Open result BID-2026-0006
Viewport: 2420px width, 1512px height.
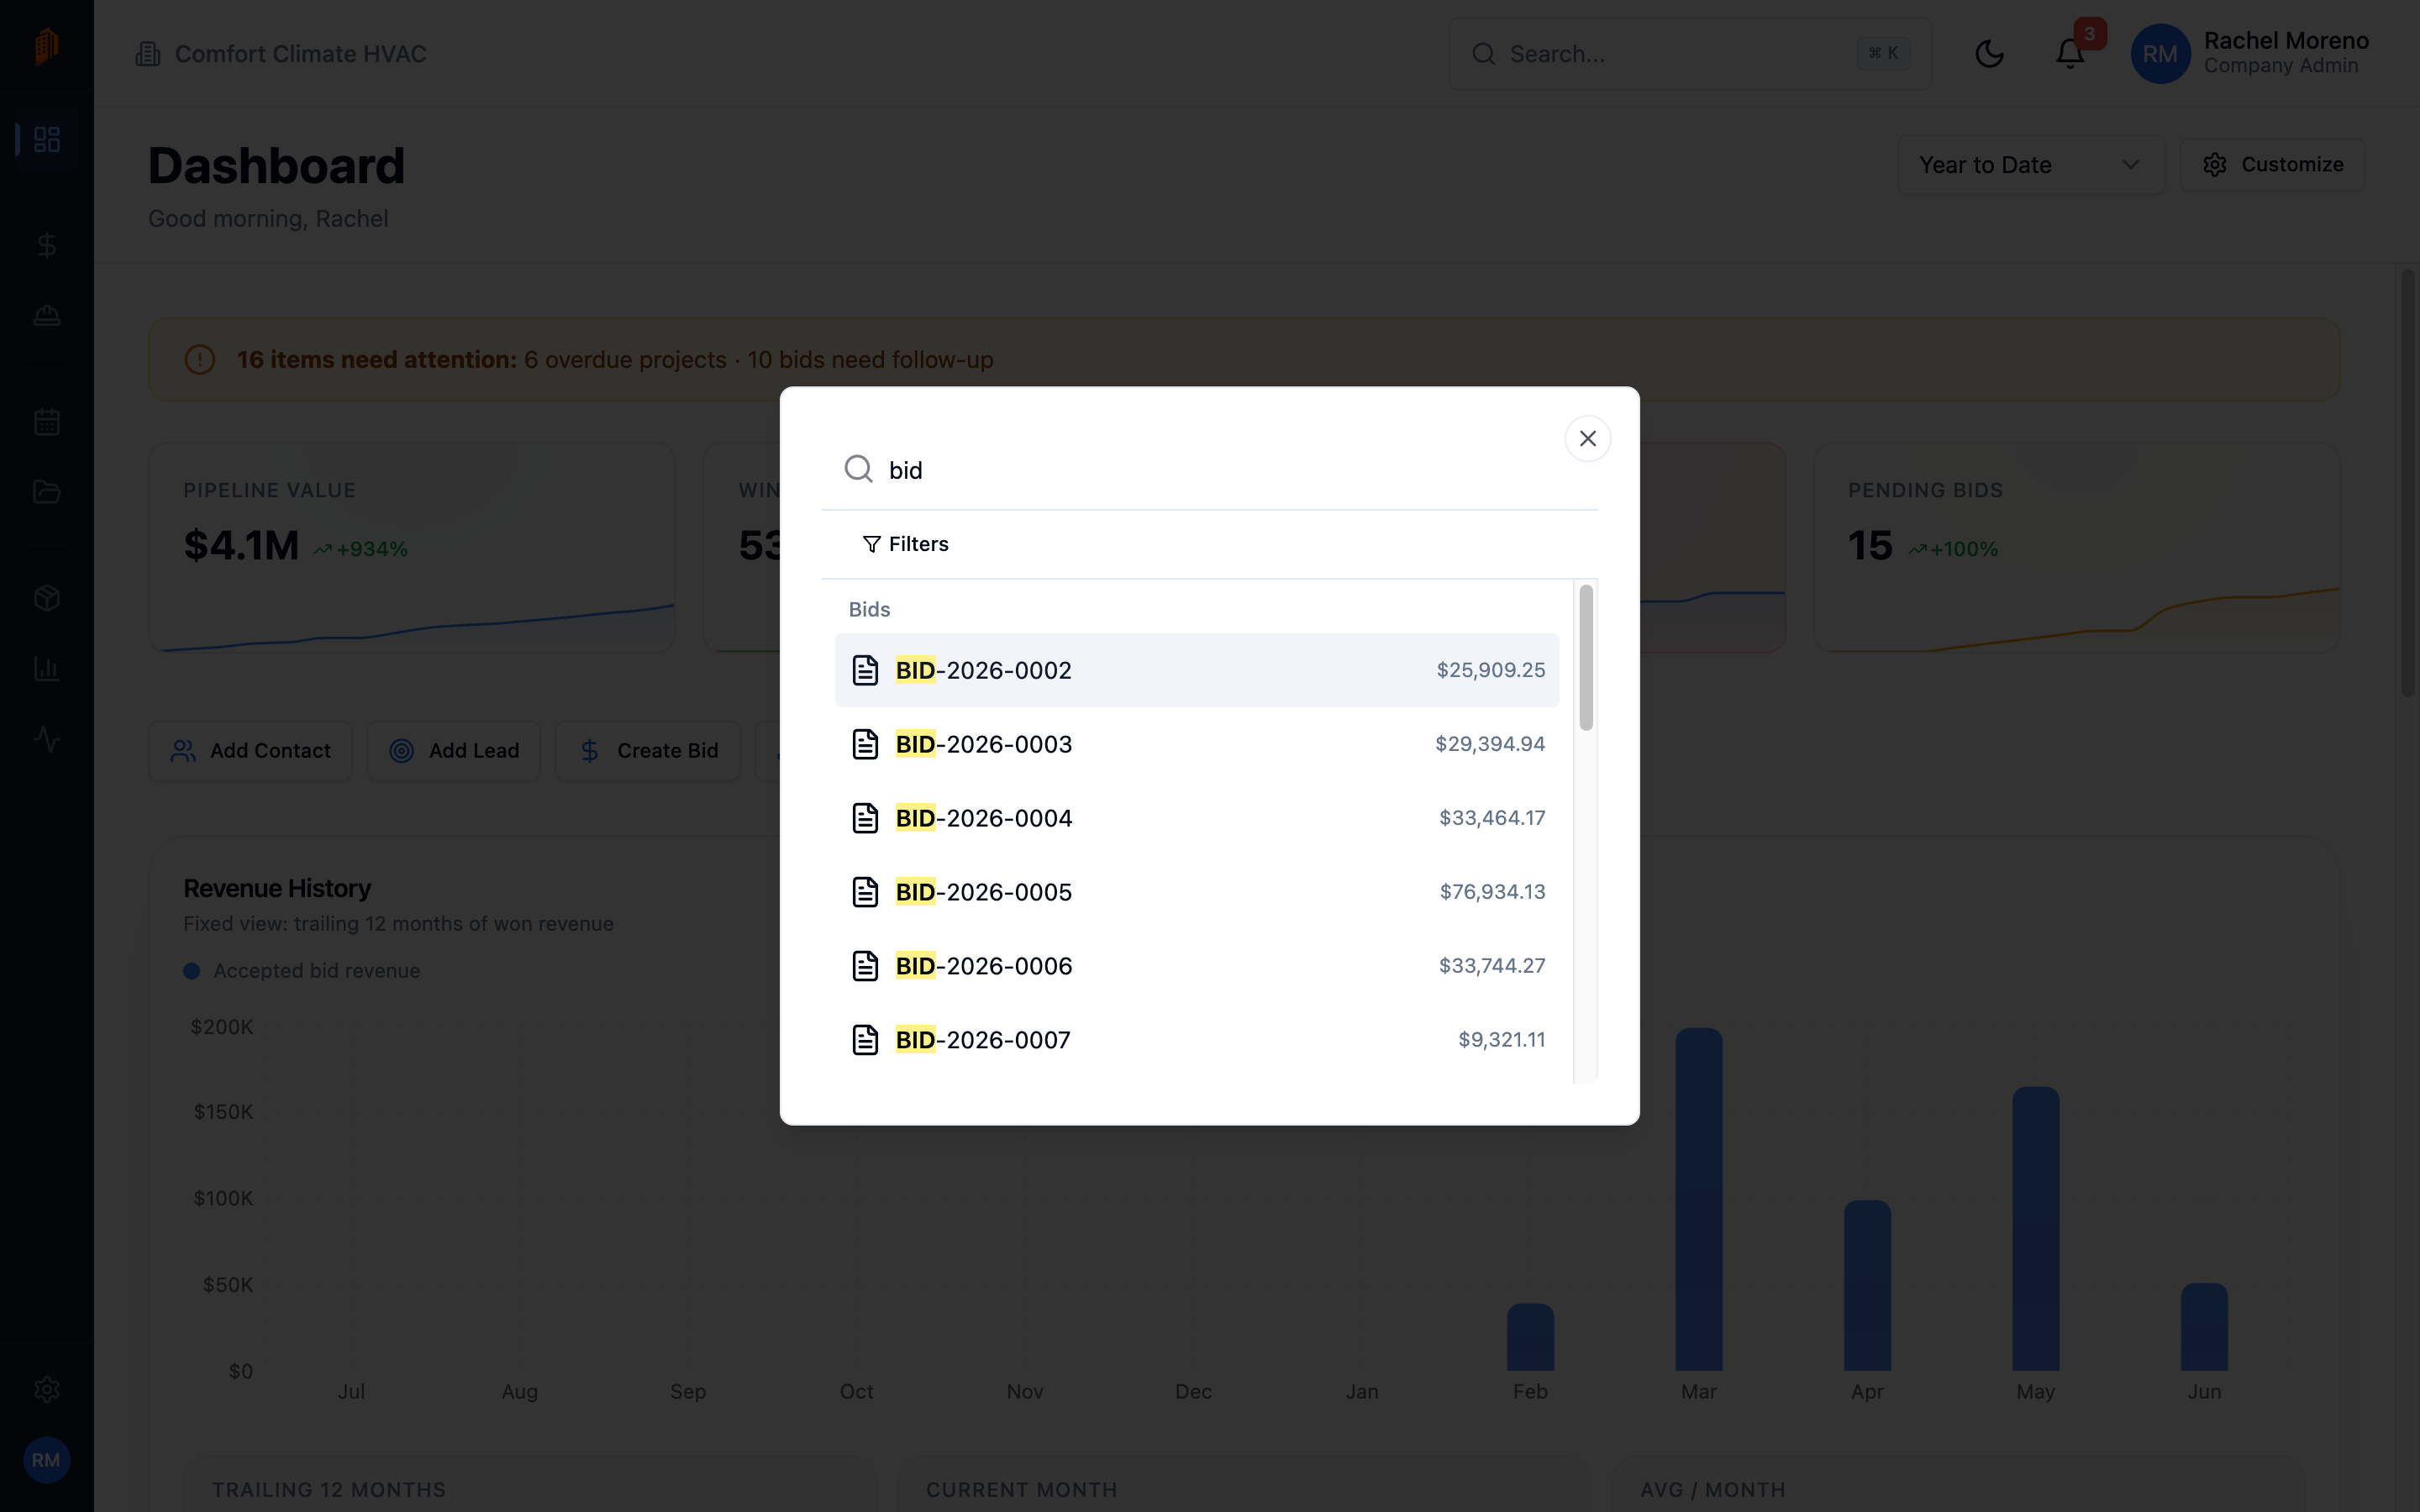[x=1197, y=966]
